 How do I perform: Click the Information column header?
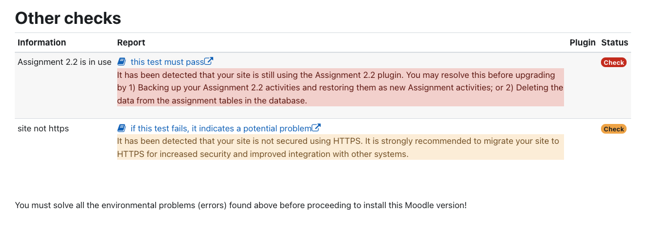42,43
